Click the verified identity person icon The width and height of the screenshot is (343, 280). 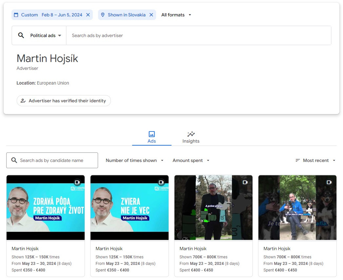[x=23, y=101]
